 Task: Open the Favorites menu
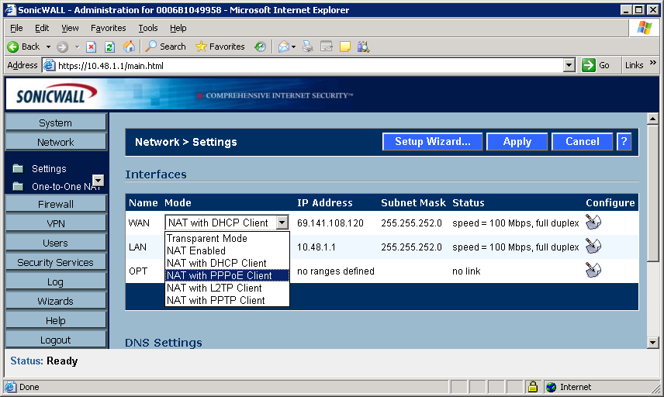pos(108,28)
